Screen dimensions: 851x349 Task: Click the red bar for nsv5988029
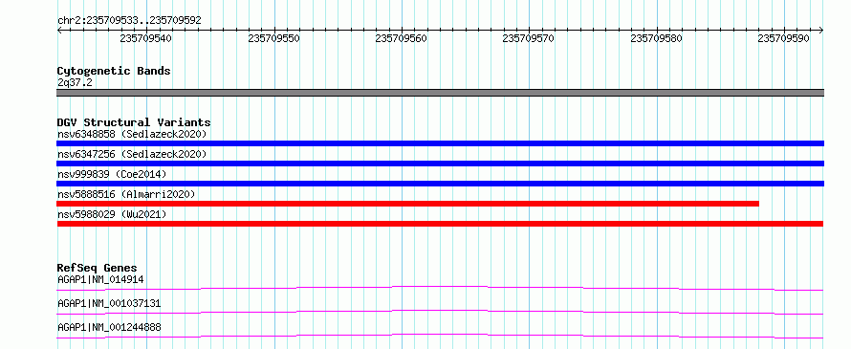point(440,224)
